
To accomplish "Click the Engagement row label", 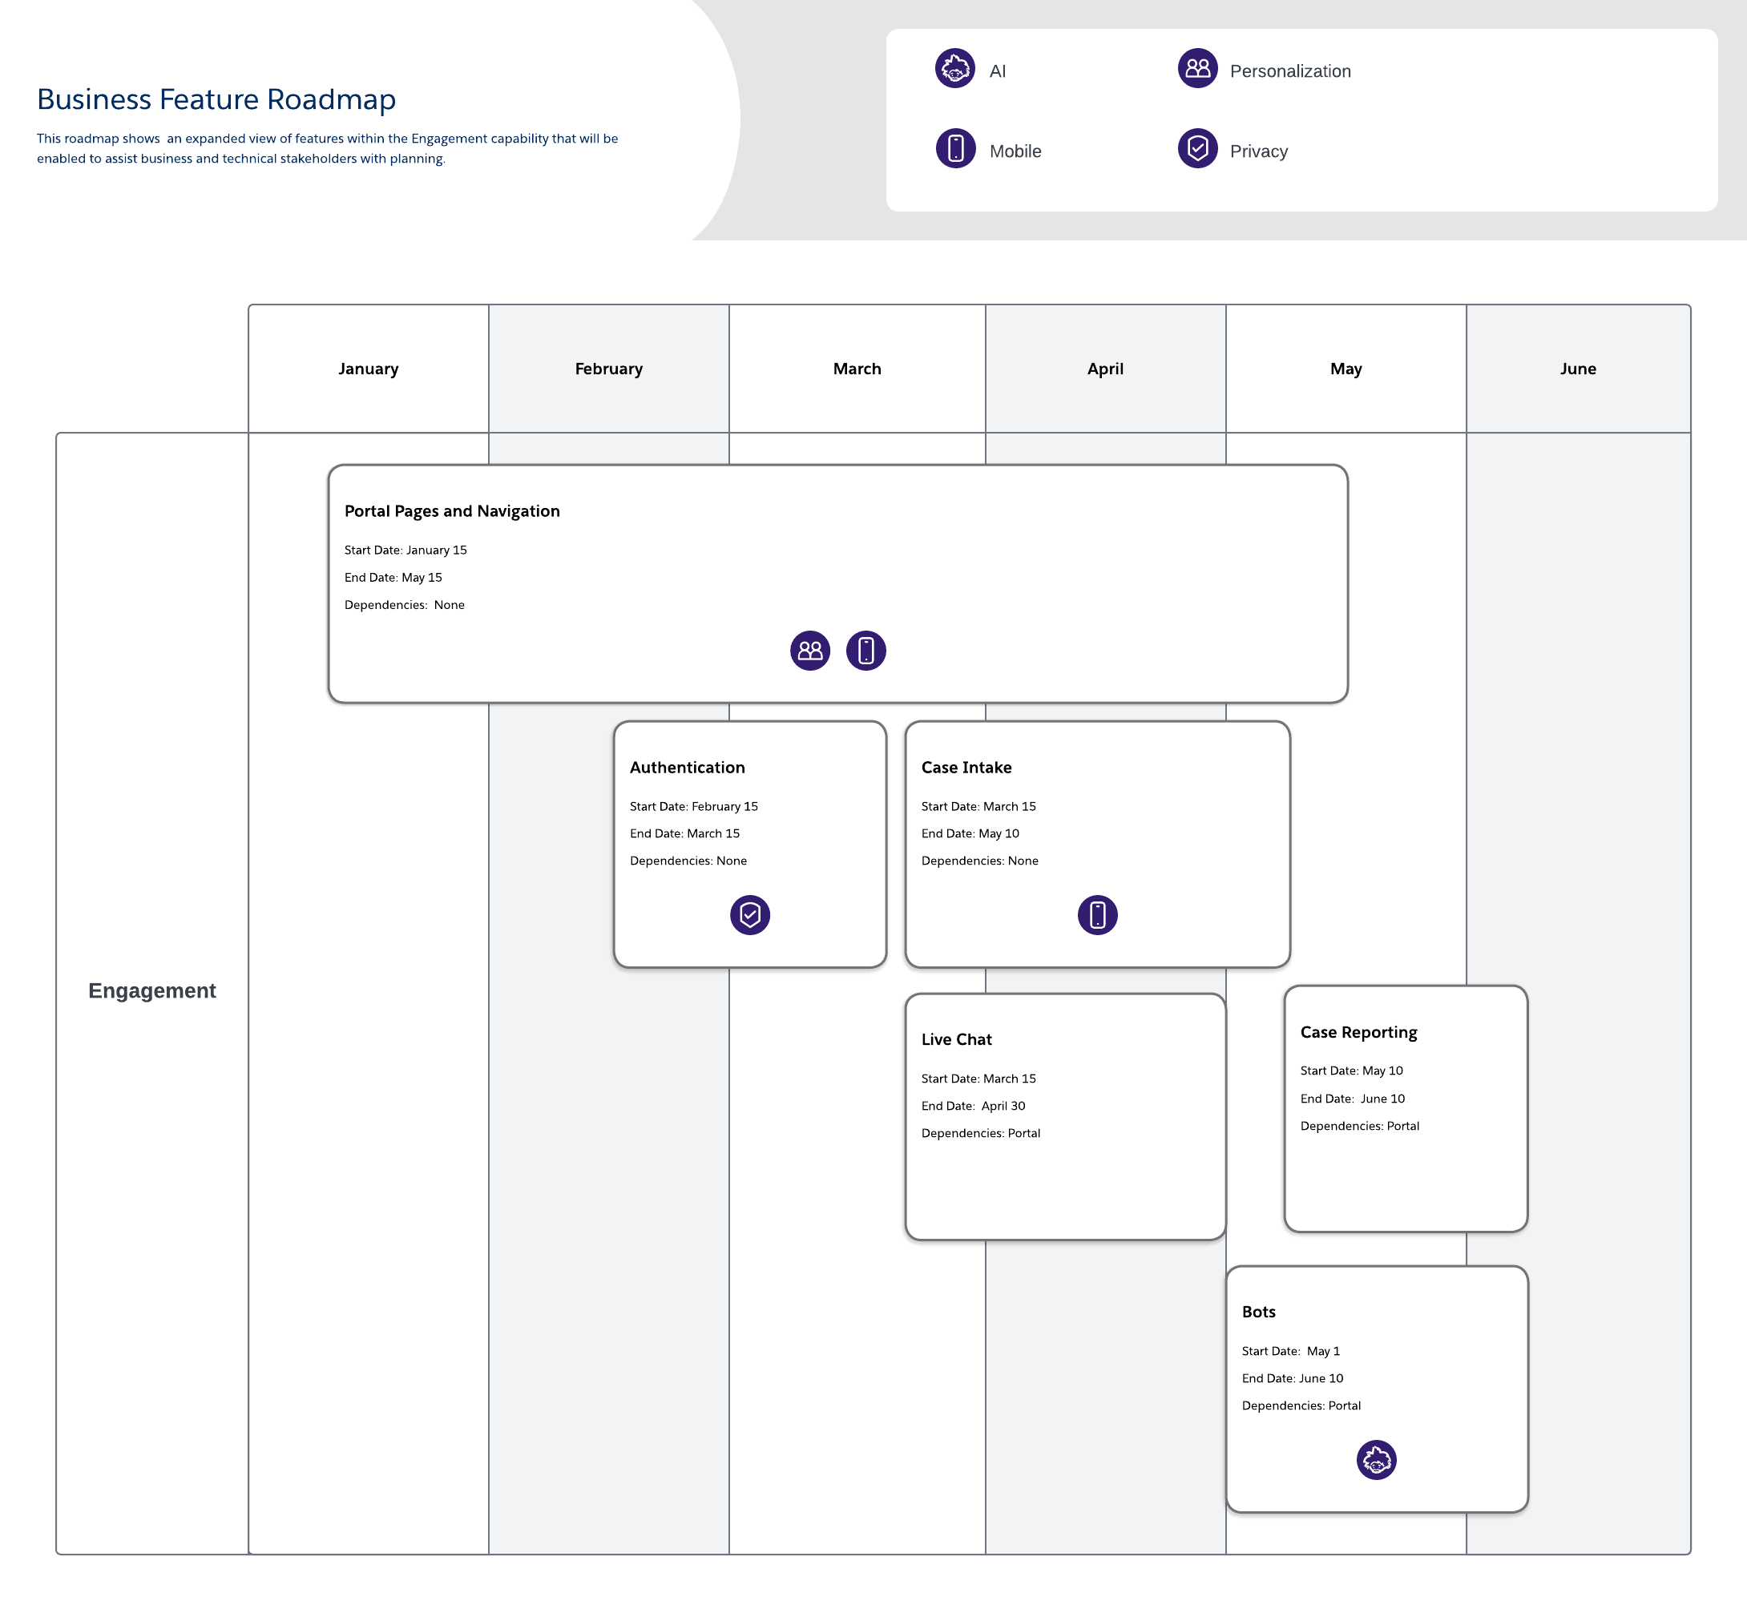I will pyautogui.click(x=152, y=991).
